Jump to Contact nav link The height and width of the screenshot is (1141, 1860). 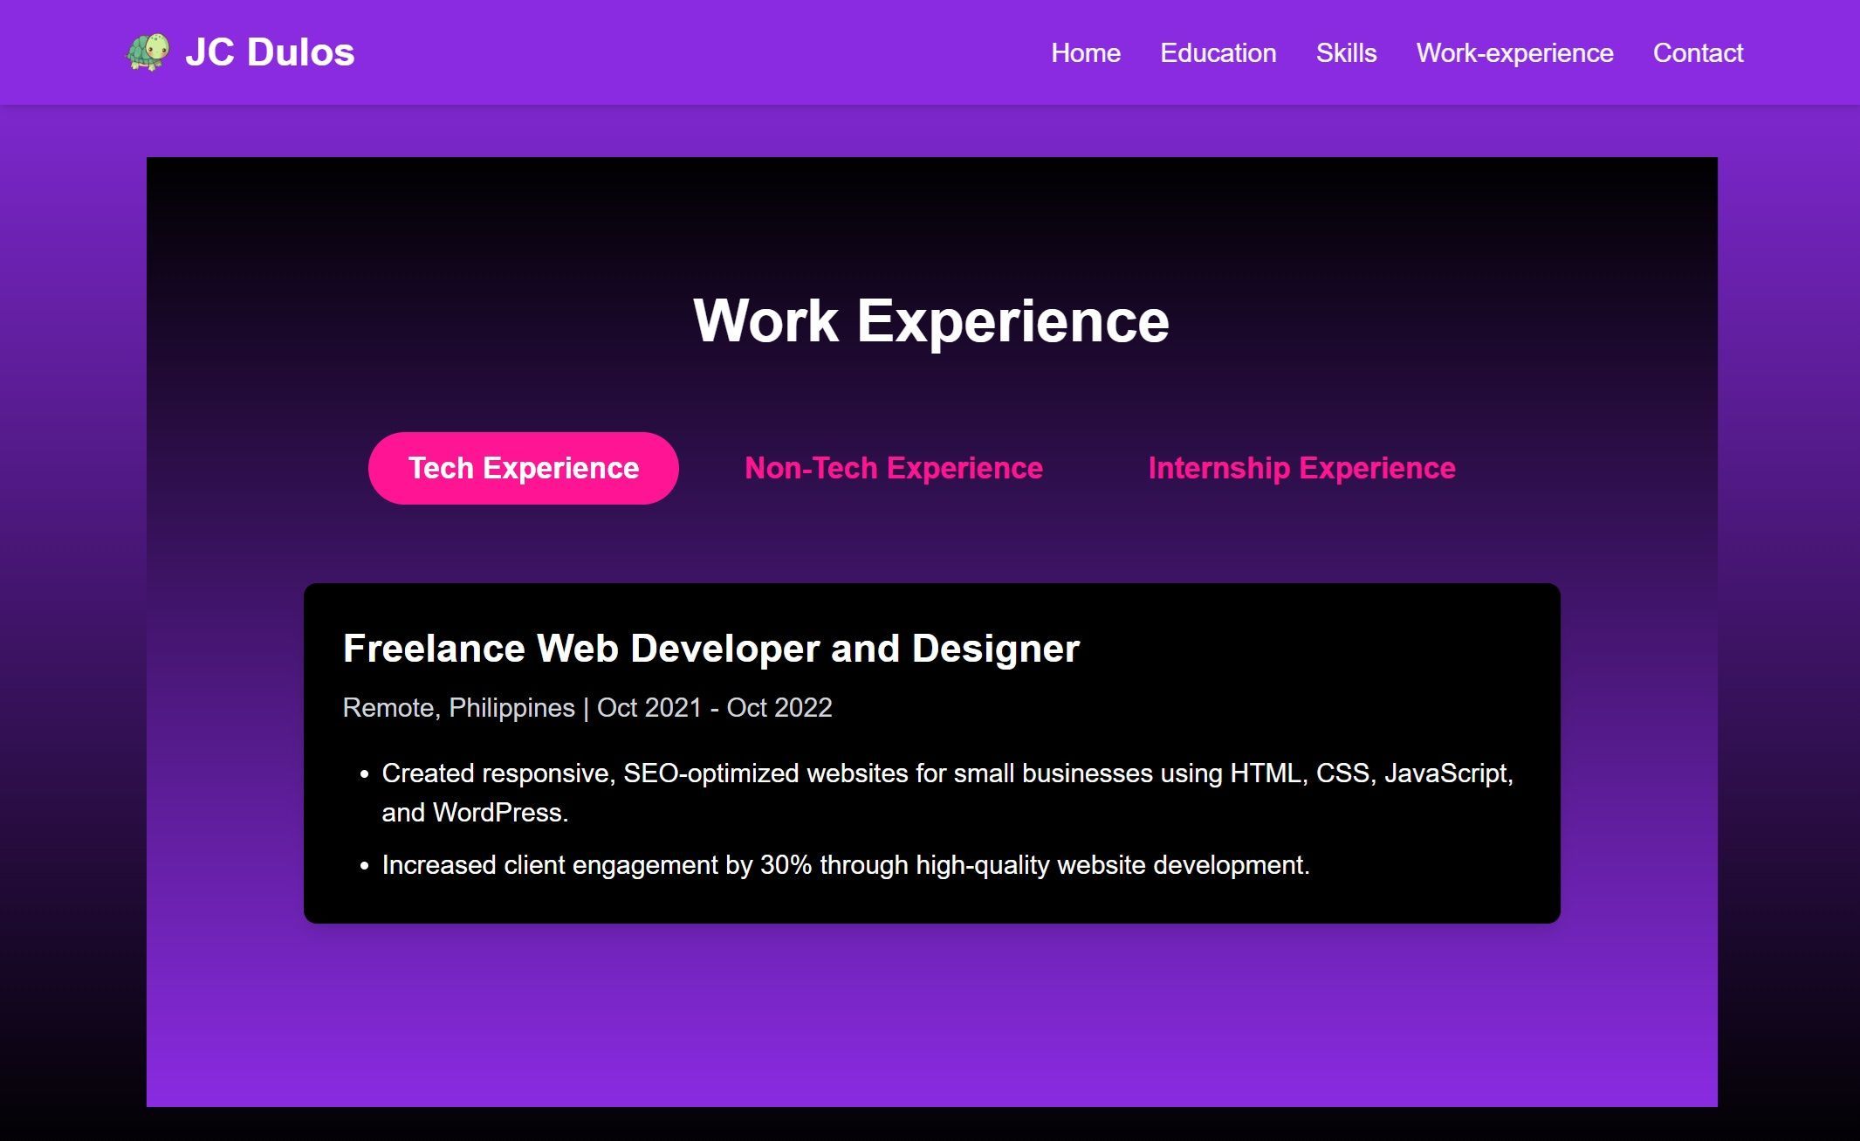click(x=1698, y=53)
